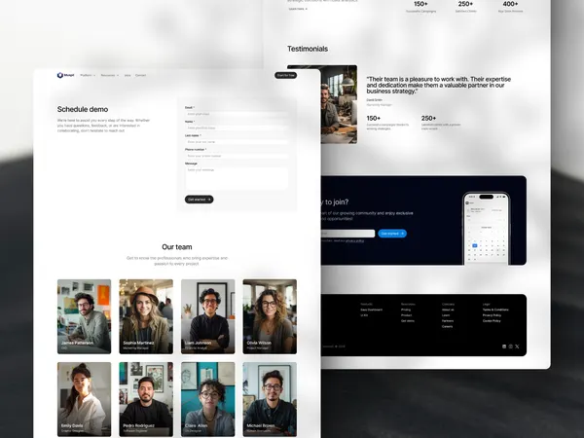Click the email field in join banner

coord(347,234)
